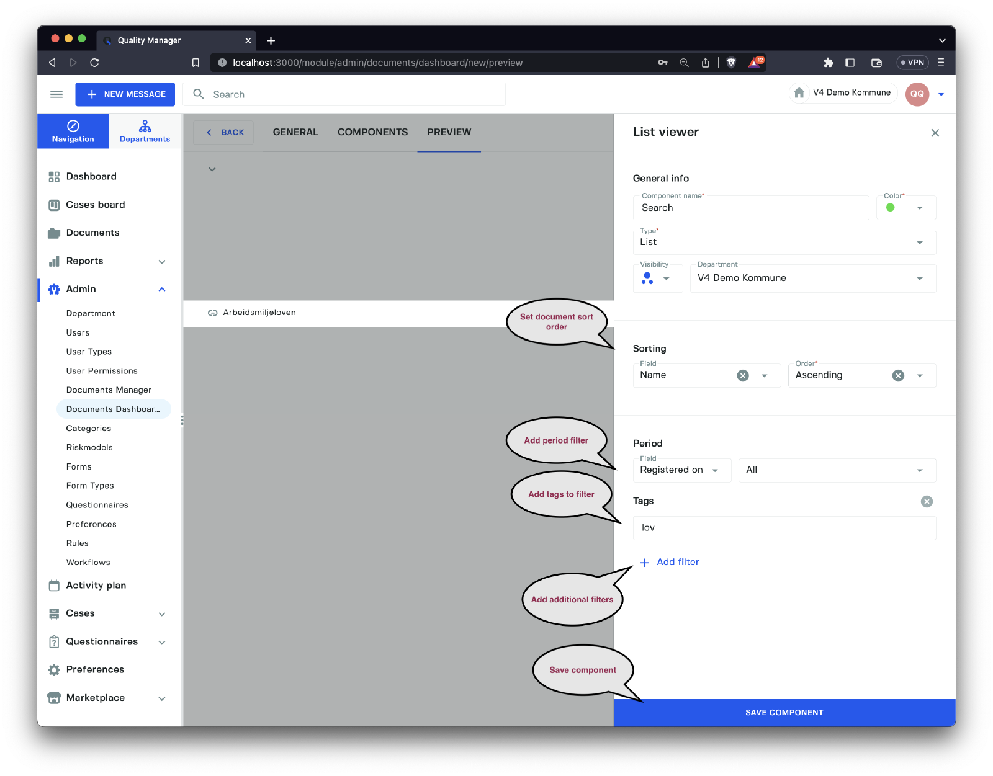Open the hamburger menu icon
This screenshot has height=776, width=993.
(x=56, y=94)
